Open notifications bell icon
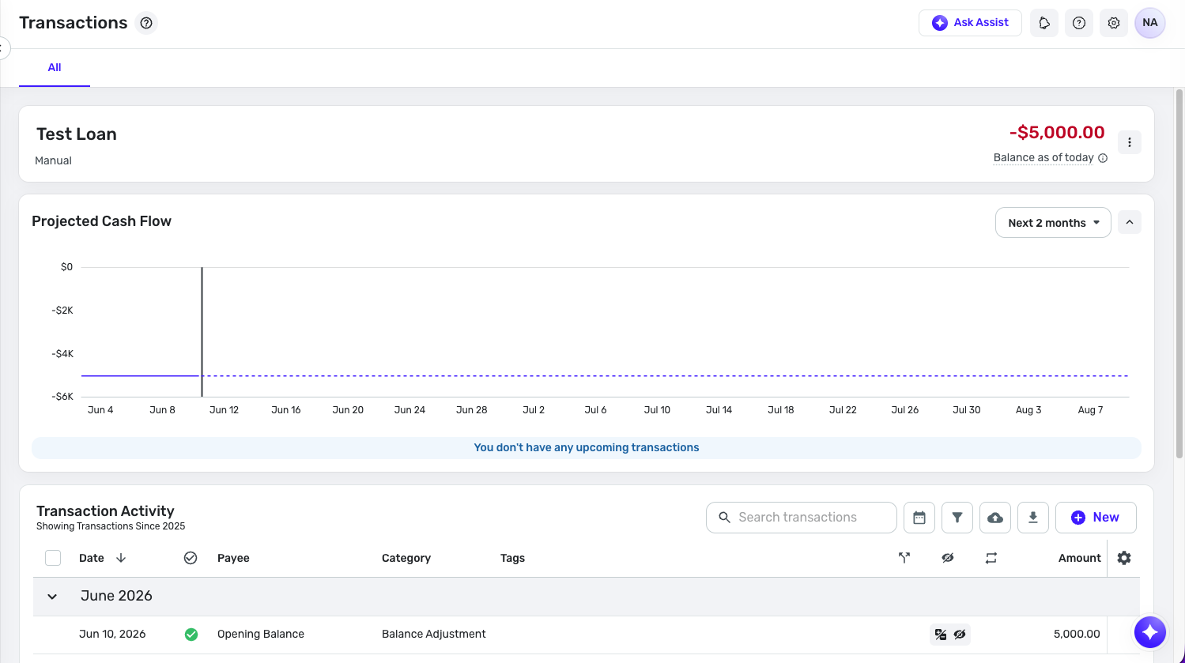1185x663 pixels. coord(1044,23)
